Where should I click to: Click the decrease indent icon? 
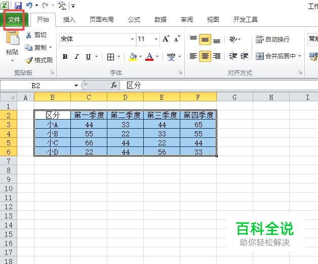click(x=233, y=56)
